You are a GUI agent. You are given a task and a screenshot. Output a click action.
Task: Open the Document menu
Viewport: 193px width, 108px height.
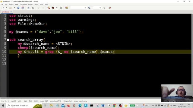coord(23,4)
